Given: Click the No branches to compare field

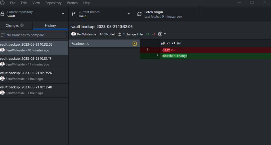Looking at the screenshot, I should [x=33, y=35].
